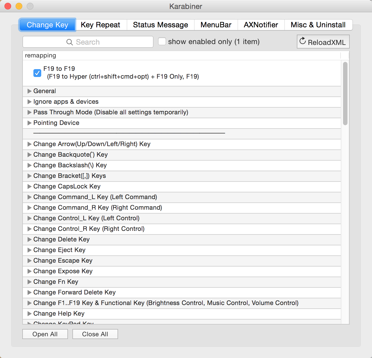Viewport: 372px width, 358px height.
Task: Expand the Change F1..F19 Key triangle
Action: (x=29, y=303)
